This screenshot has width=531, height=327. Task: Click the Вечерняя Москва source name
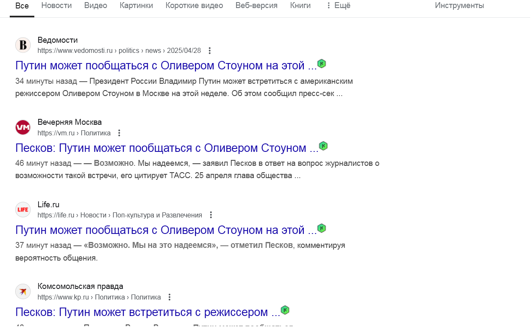pos(70,122)
